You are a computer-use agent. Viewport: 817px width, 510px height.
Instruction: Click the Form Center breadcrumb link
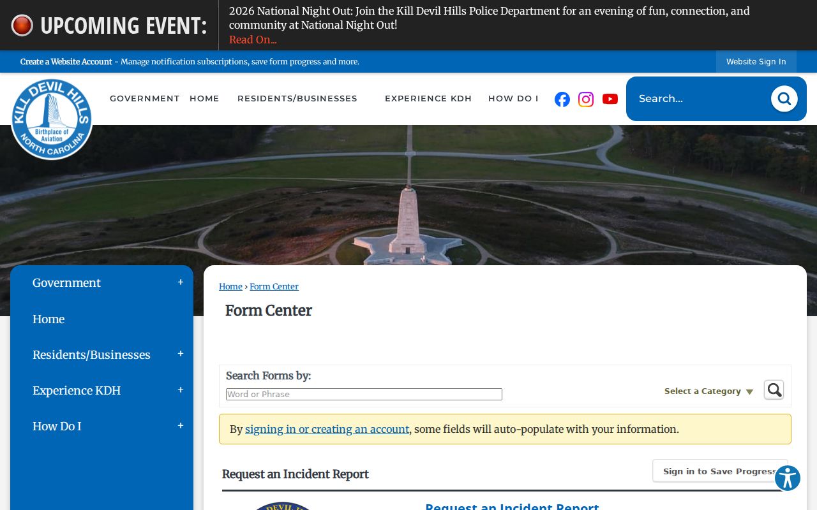[x=274, y=287]
